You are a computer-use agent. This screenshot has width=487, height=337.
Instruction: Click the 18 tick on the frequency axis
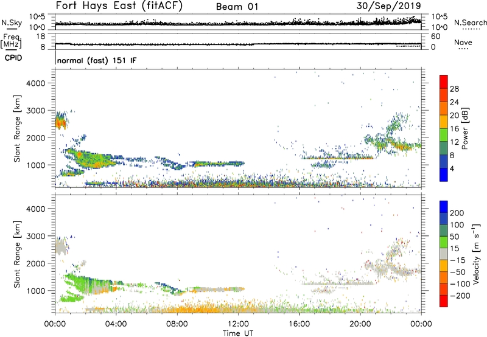pyautogui.click(x=41, y=36)
